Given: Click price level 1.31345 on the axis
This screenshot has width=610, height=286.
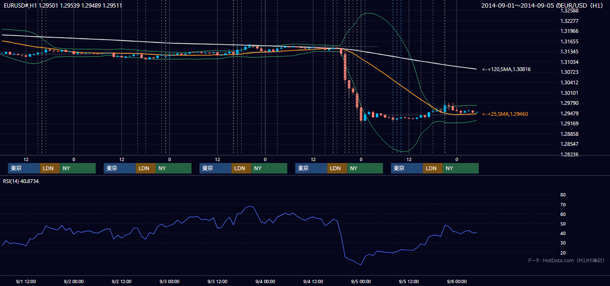Looking at the screenshot, I should click(x=569, y=51).
